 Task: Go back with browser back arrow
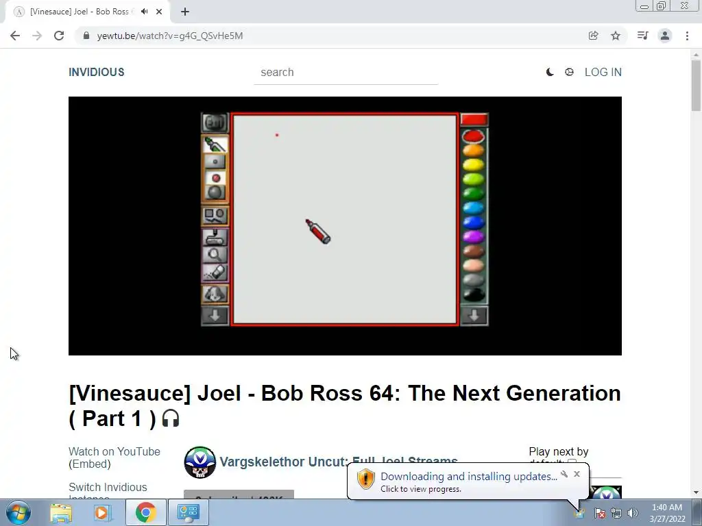click(15, 36)
